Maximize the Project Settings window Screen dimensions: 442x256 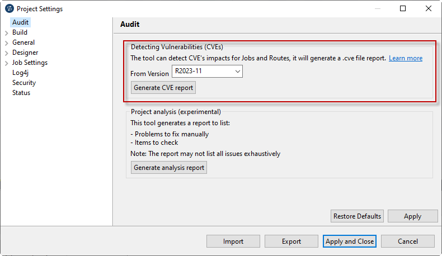403,8
